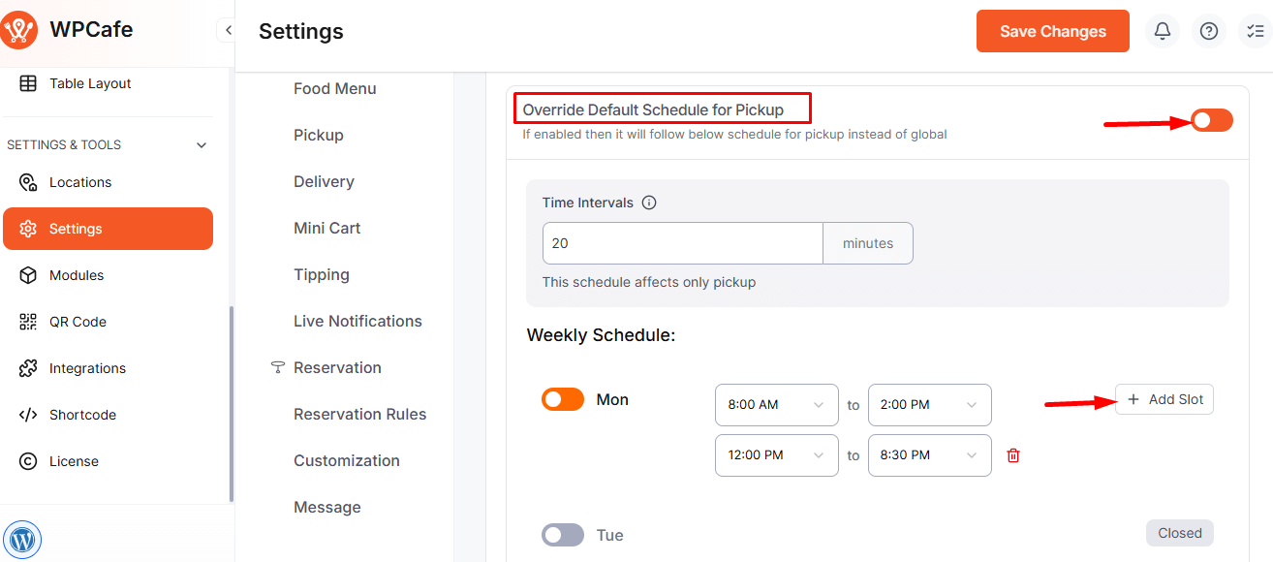Screen dimensions: 1273x562
Task: Disable the Monday schedule toggle
Action: [563, 399]
